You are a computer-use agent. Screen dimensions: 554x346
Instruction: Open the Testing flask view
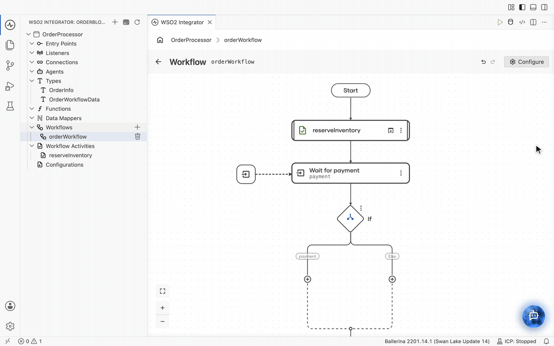pyautogui.click(x=10, y=106)
